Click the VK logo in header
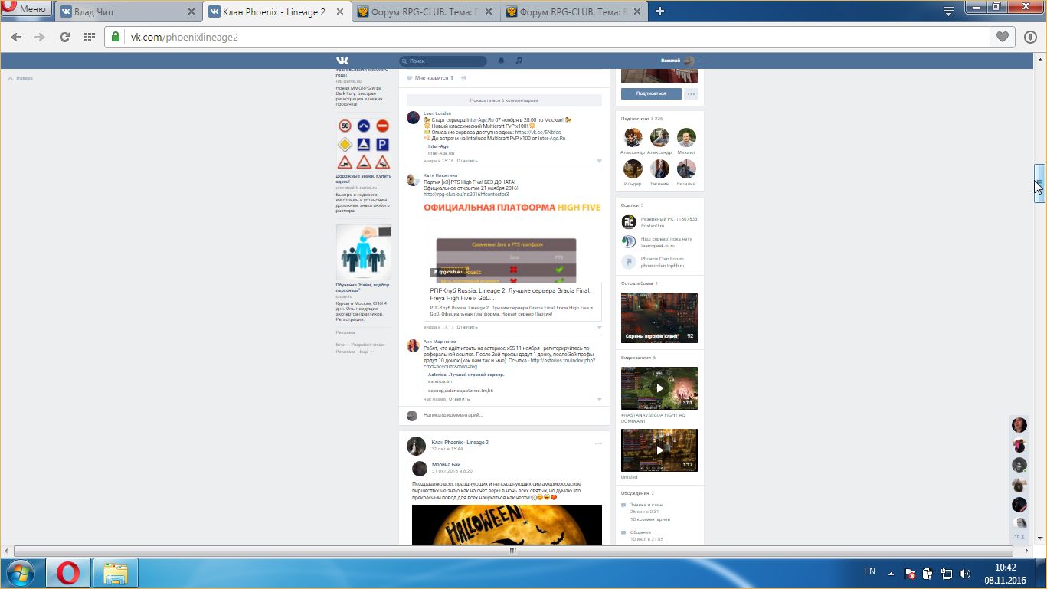The height and width of the screenshot is (589, 1047). click(x=342, y=61)
